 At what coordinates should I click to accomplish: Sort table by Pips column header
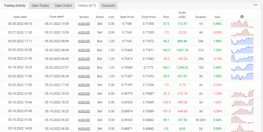[166, 17]
